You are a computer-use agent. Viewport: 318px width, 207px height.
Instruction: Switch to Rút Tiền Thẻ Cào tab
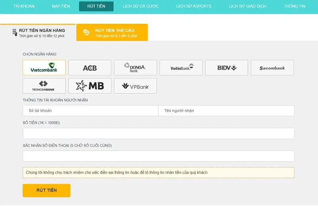click(x=112, y=33)
